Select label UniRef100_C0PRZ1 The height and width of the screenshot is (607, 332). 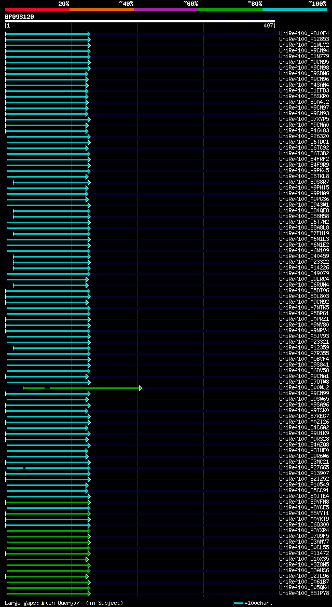(304, 319)
